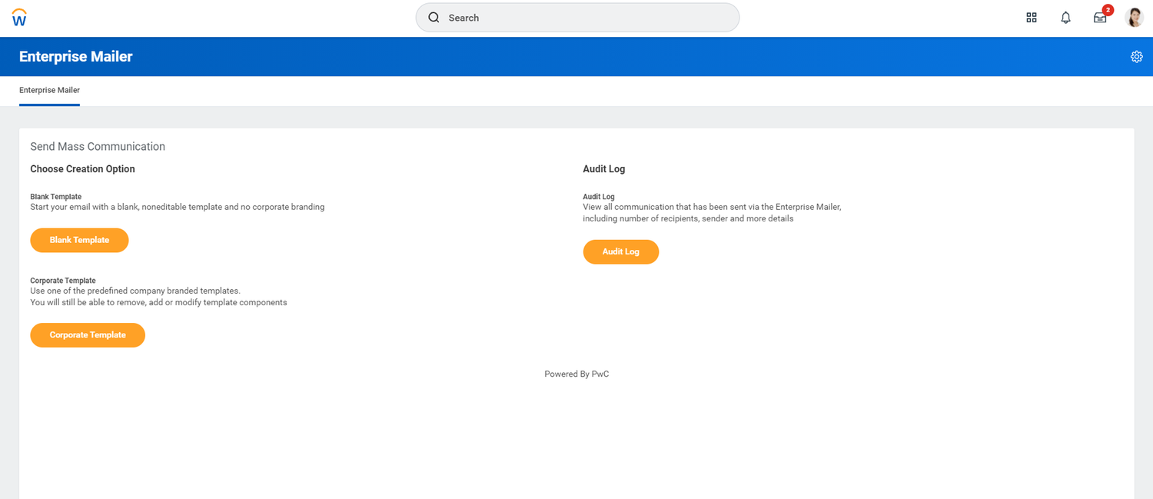Click the Send Mass Communication heading

coord(98,147)
